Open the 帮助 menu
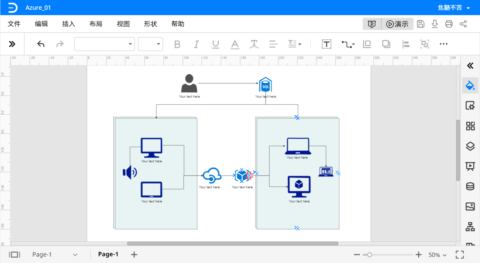This screenshot has width=480, height=263. tap(178, 24)
